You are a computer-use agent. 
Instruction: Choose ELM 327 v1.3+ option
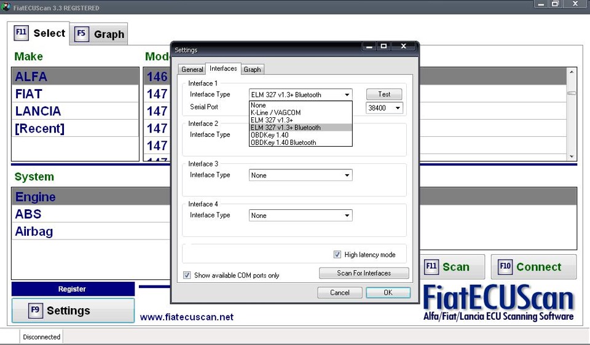coord(301,120)
